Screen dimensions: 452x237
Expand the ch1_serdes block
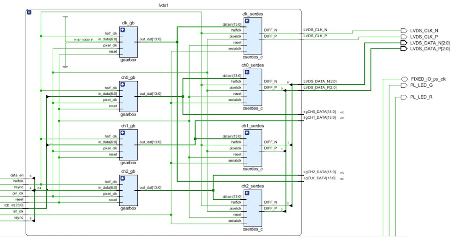[x=247, y=133]
